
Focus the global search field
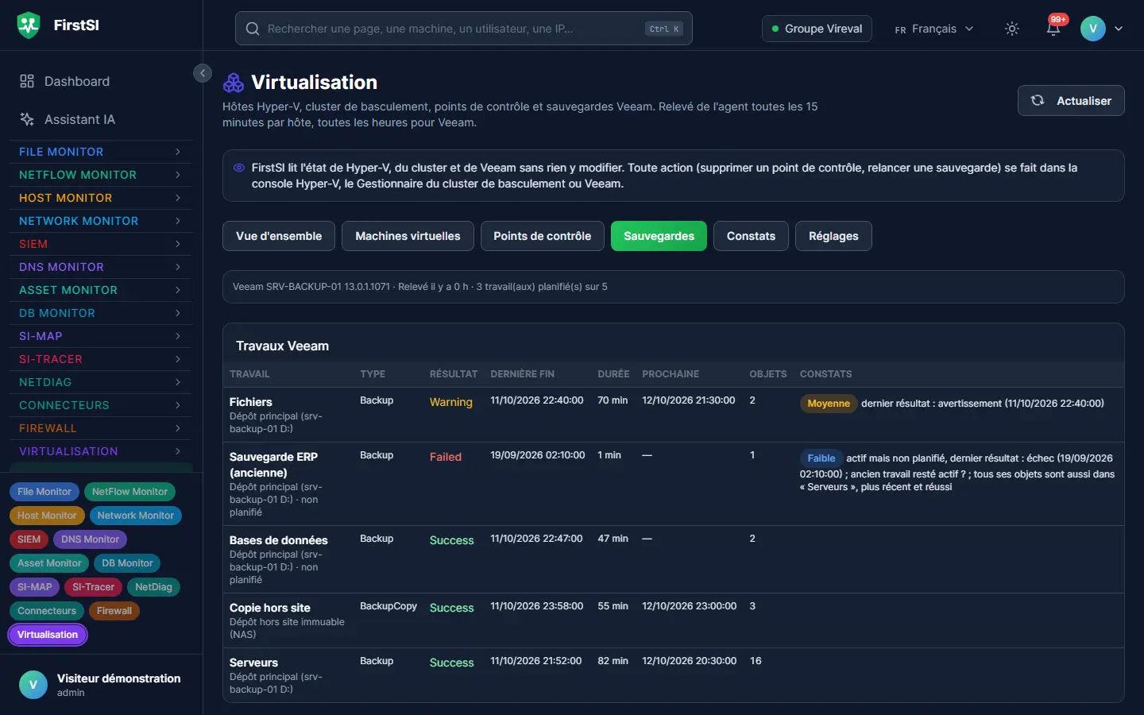[x=464, y=29]
